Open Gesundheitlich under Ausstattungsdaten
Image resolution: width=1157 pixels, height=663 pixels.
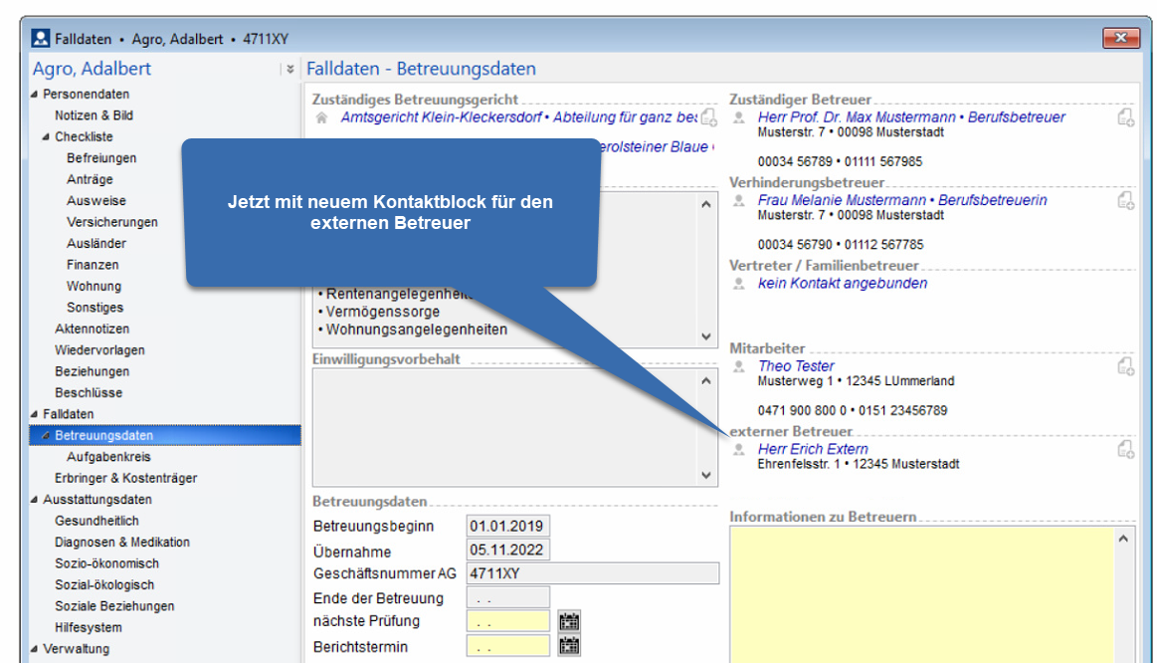96,521
